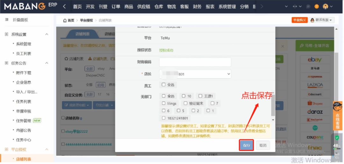Click the 保存 button
The height and width of the screenshot is (164, 344).
pos(247,145)
